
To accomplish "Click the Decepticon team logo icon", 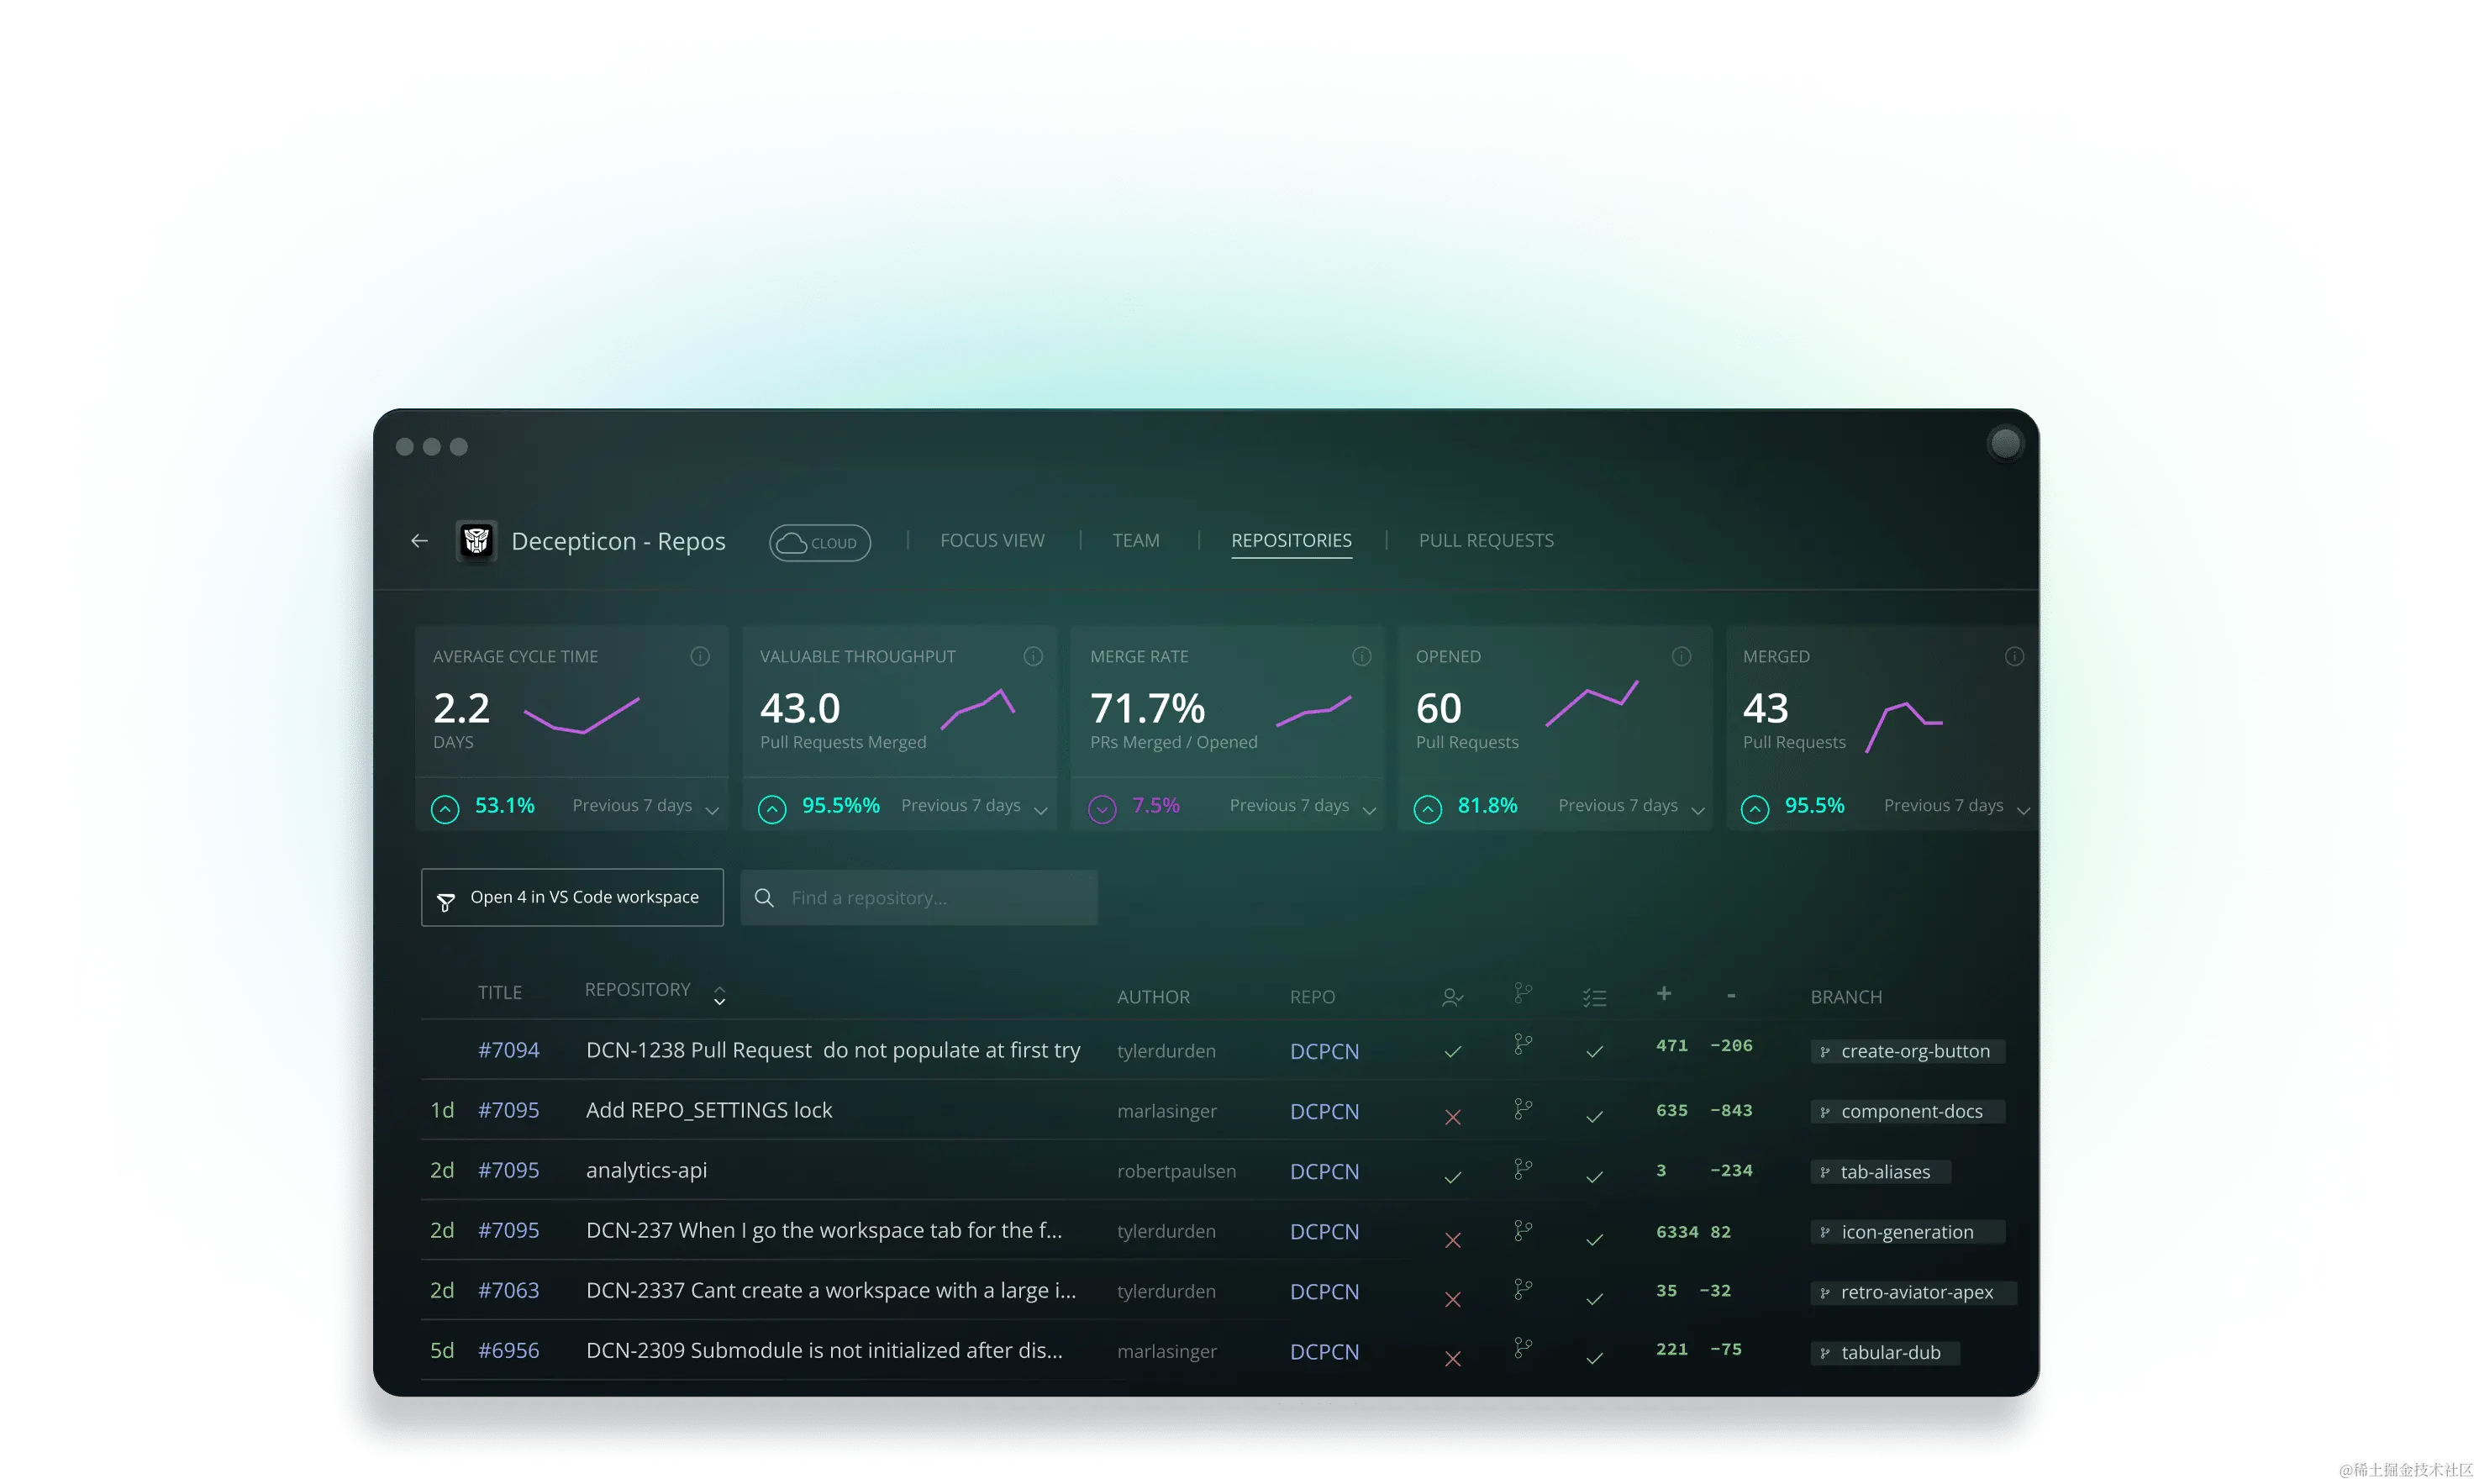I will 476,541.
